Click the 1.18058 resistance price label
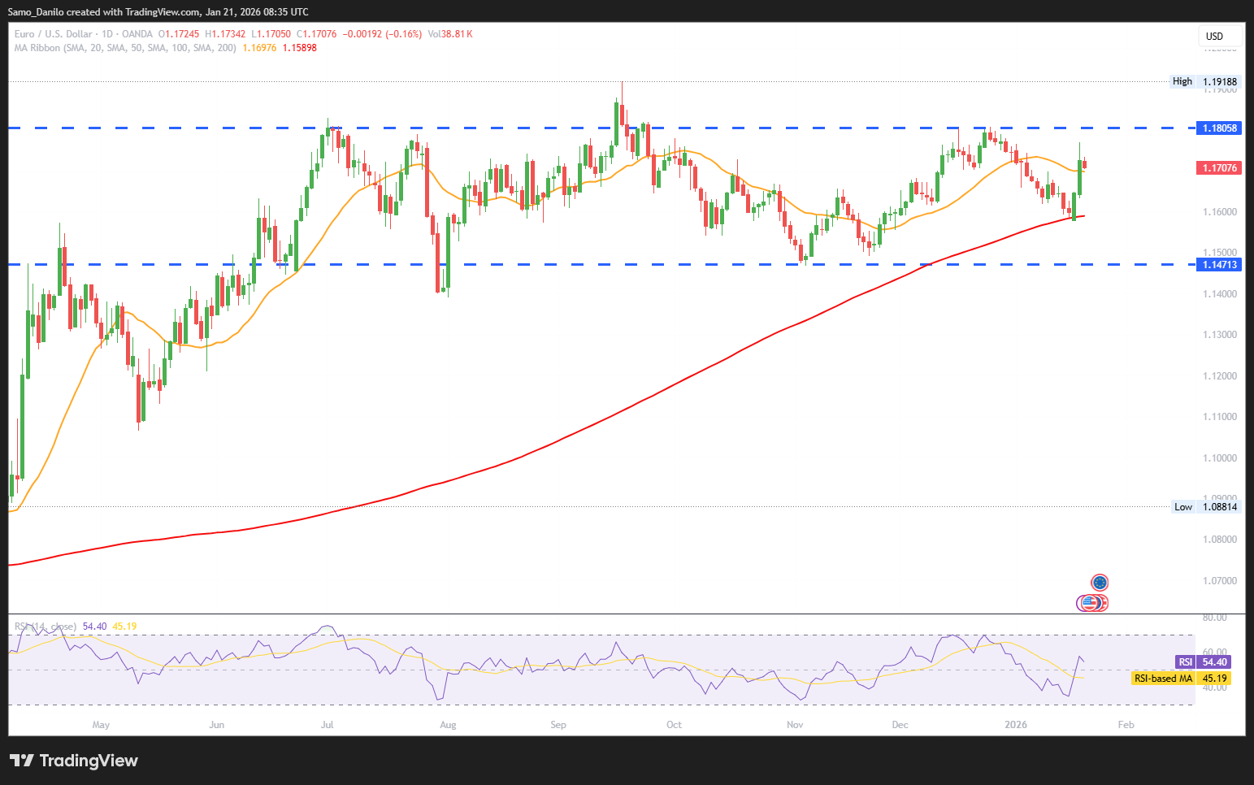This screenshot has width=1254, height=785. [1220, 128]
